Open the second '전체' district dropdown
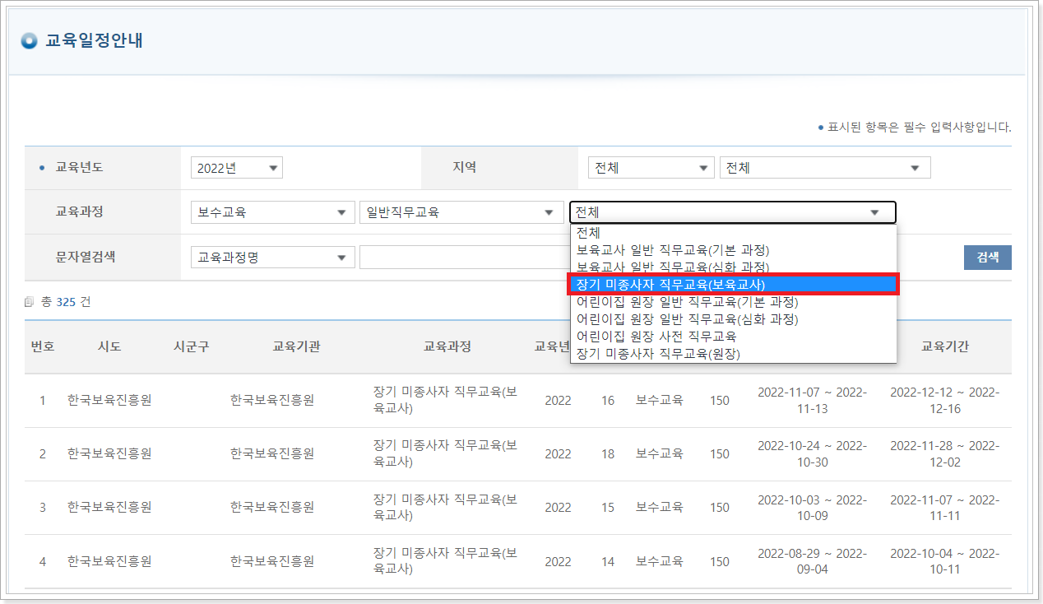The width and height of the screenshot is (1043, 604). point(824,167)
